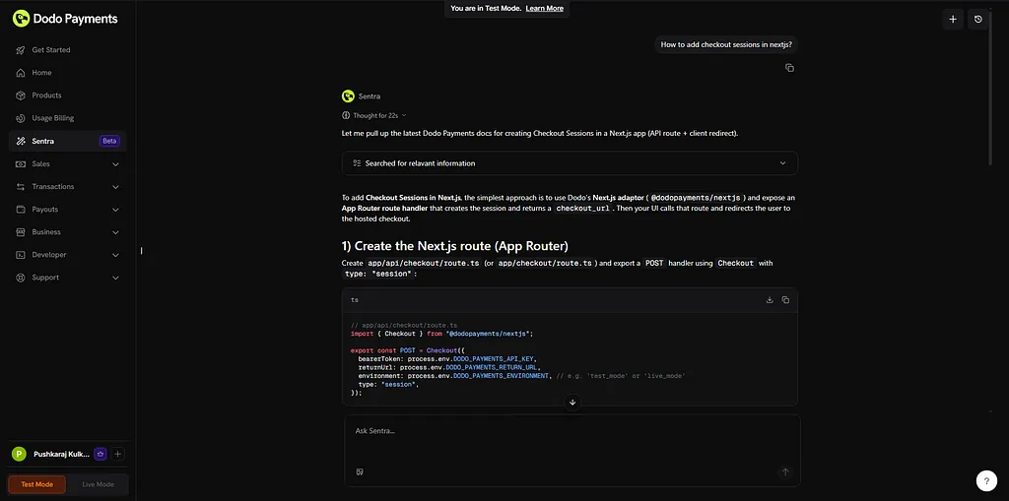Click the attachment icon in chat box

(360, 472)
